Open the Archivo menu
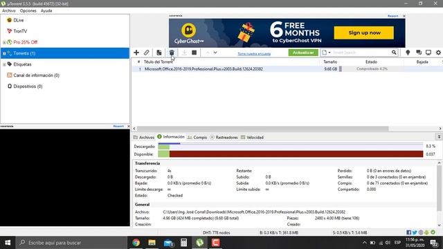The width and height of the screenshot is (443, 249). [x=9, y=11]
